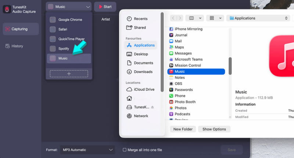The image size is (294, 158).
Task: Open the Capturing section
Action: pos(21,29)
